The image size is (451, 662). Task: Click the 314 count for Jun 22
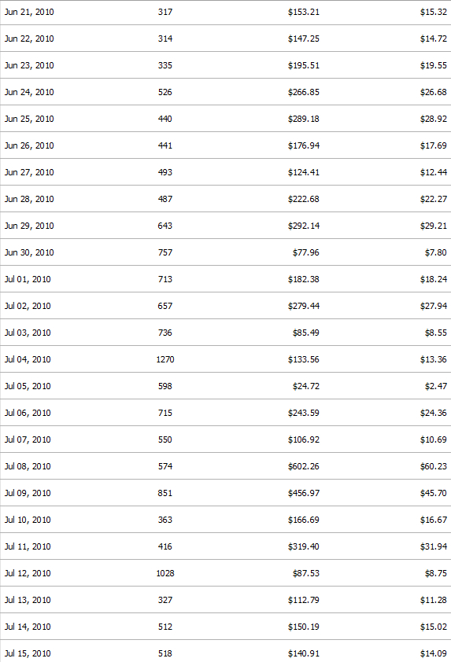165,39
